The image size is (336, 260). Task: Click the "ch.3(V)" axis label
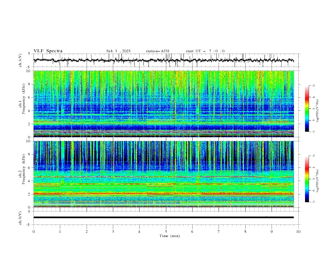20,218
